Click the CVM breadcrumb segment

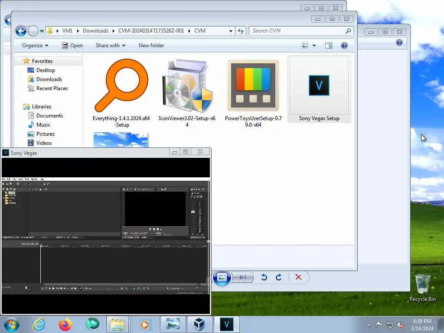click(200, 31)
